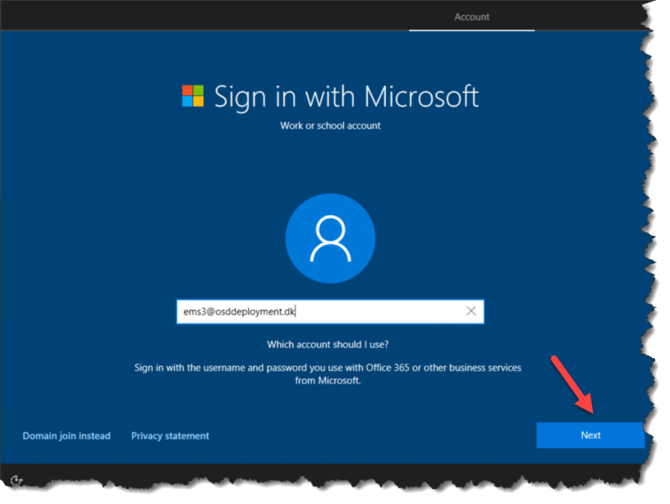Click the 'Which account should I use?' link

[x=328, y=344]
